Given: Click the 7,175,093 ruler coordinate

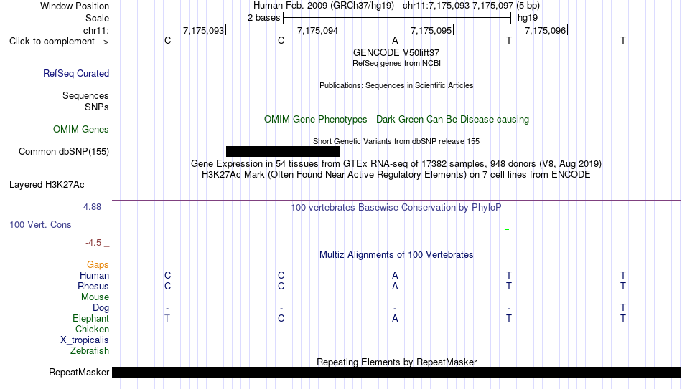Looking at the screenshot, I should (204, 30).
